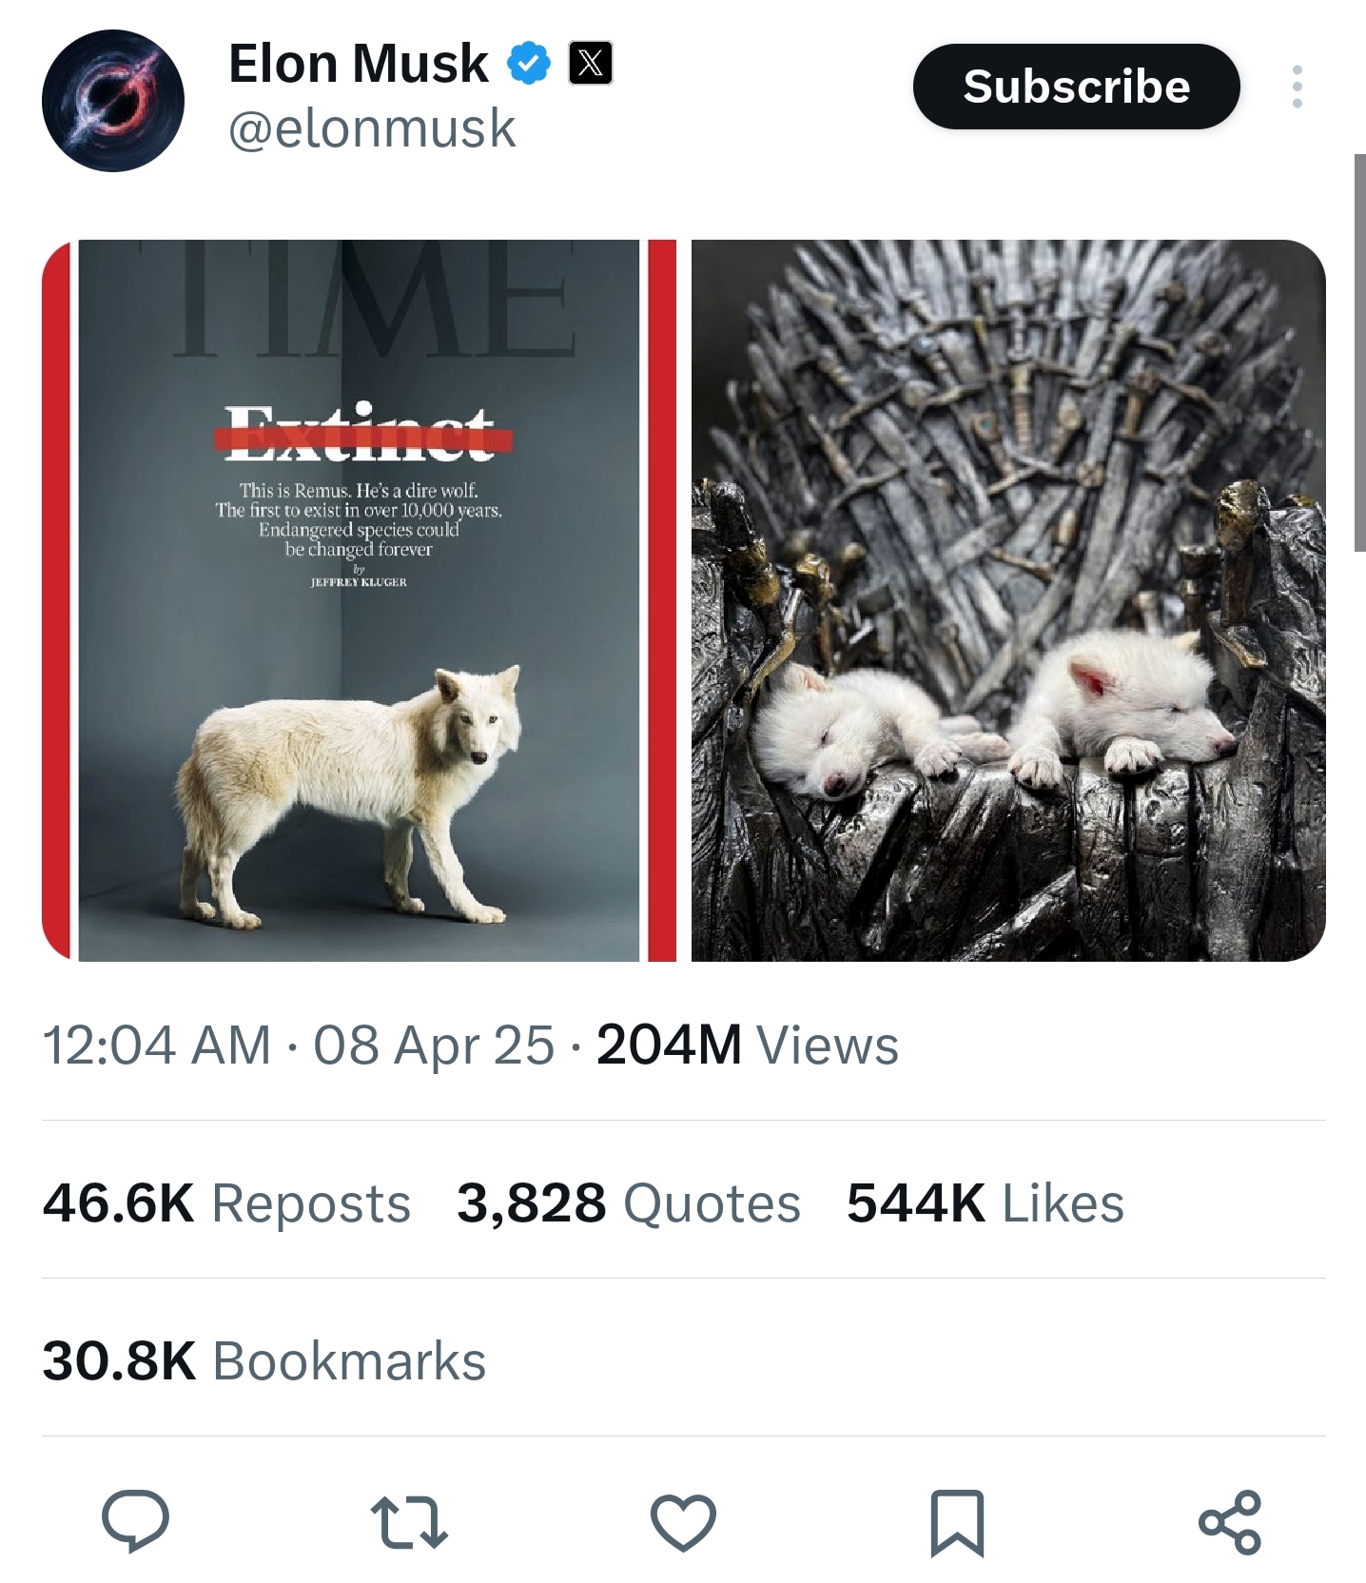1366x1583 pixels.
Task: View the 46.6K Reposts list
Action: click(226, 1202)
